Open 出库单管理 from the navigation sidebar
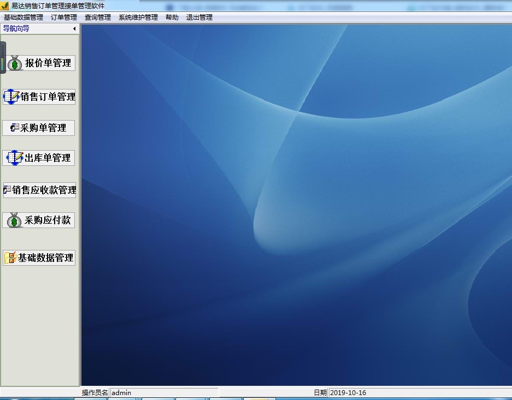This screenshot has height=400, width=512. tap(15, 158)
